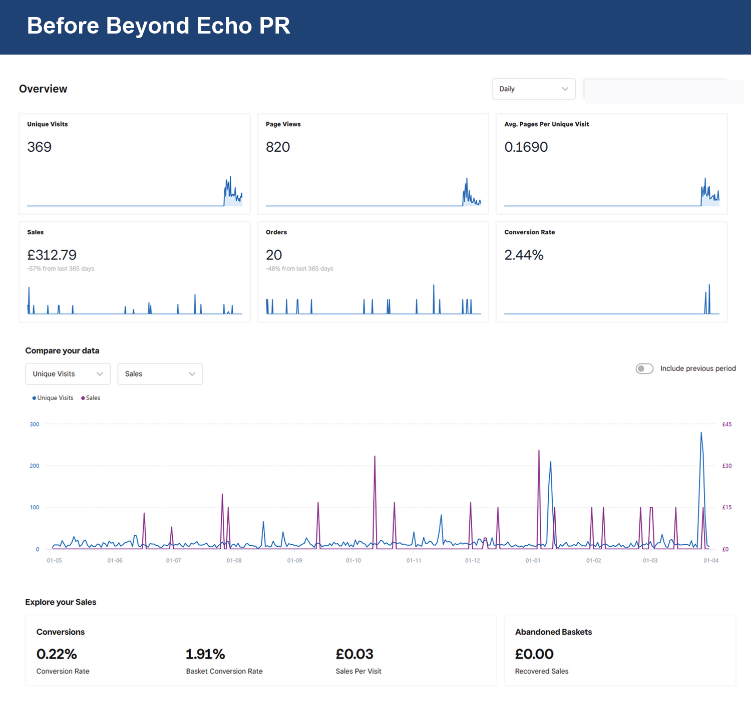Open the Sales comparison dropdown

point(160,374)
